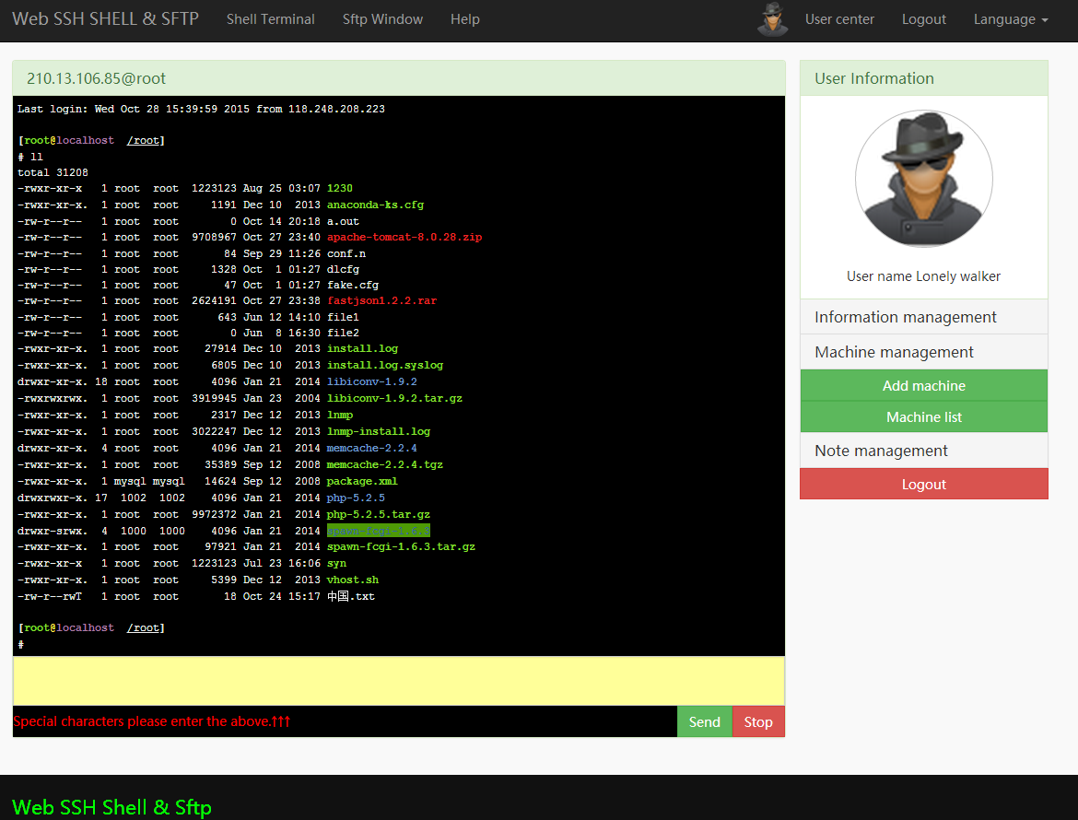Viewport: 1078px width, 820px height.
Task: Expand the Information management section
Action: point(923,317)
